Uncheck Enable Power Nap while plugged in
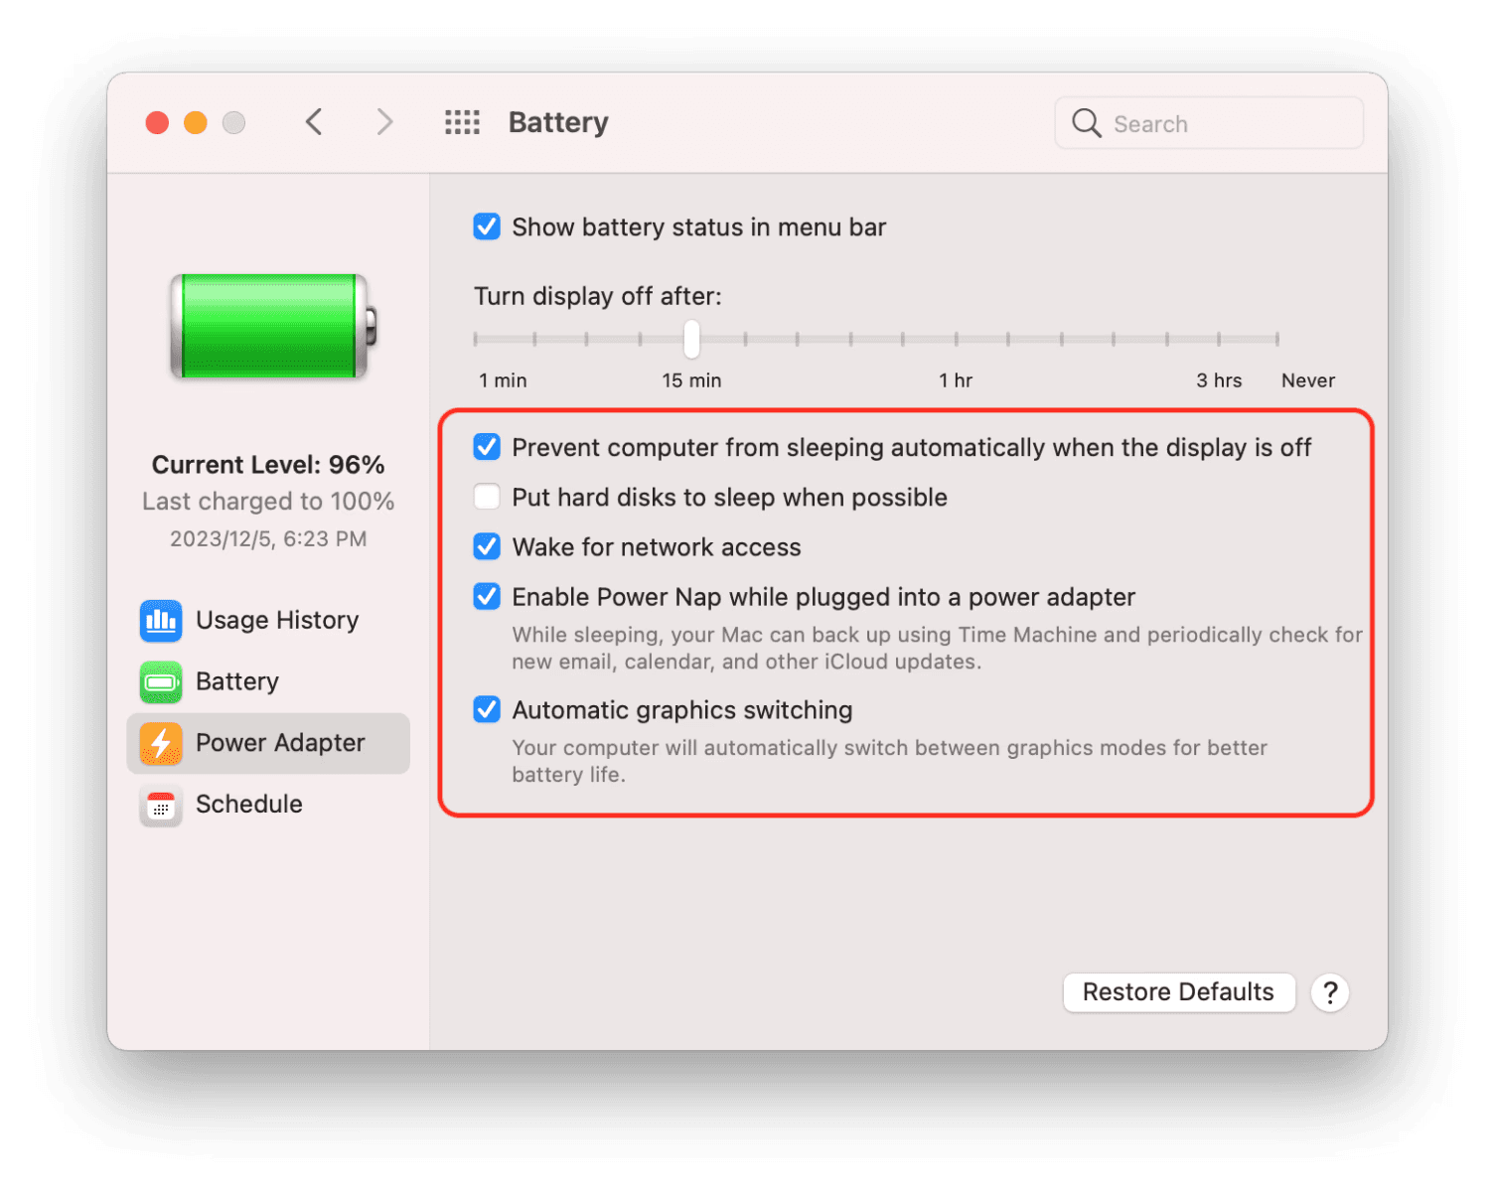Viewport: 1495px width, 1192px height. [487, 596]
